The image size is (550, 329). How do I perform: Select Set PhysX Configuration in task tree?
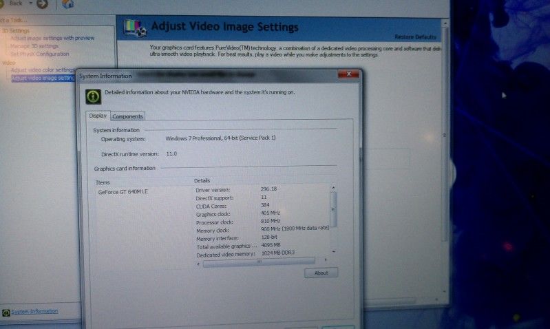point(40,54)
